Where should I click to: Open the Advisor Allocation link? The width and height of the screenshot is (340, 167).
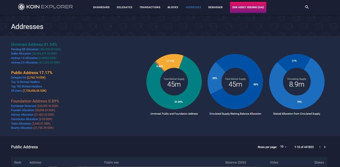pos(22,115)
